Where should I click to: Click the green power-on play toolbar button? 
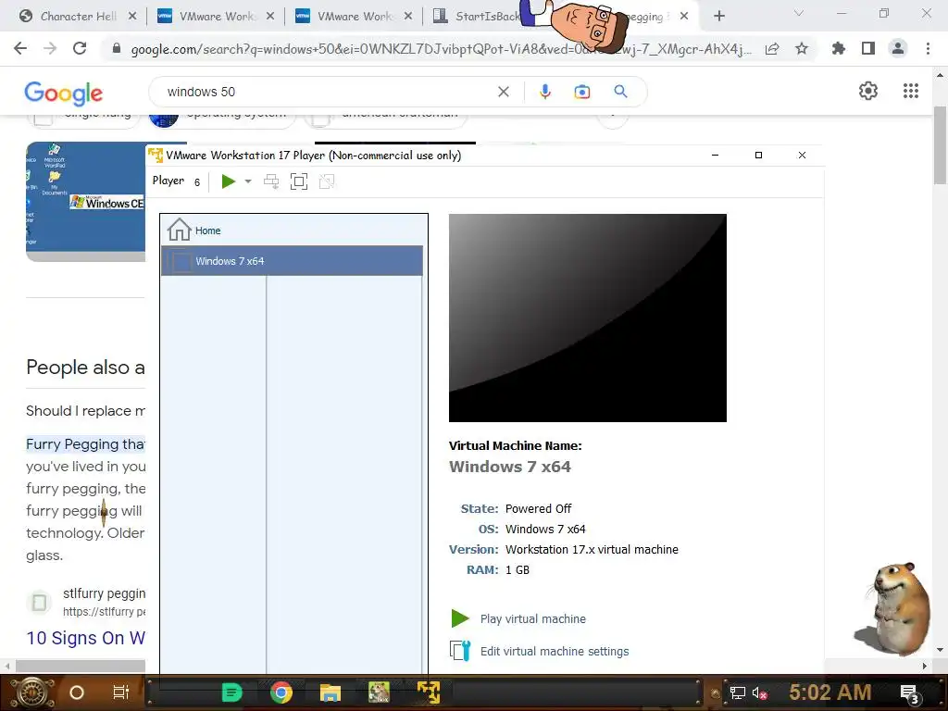point(228,181)
